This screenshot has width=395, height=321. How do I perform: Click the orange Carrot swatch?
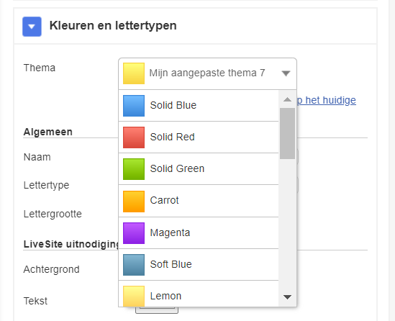(134, 202)
